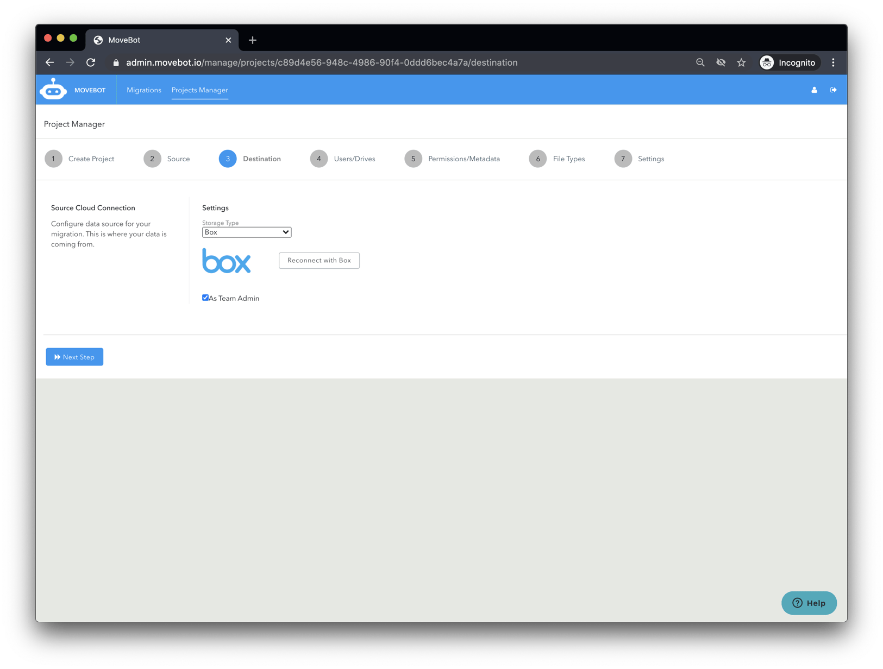Click step 3 Destination circle icon

(x=228, y=159)
